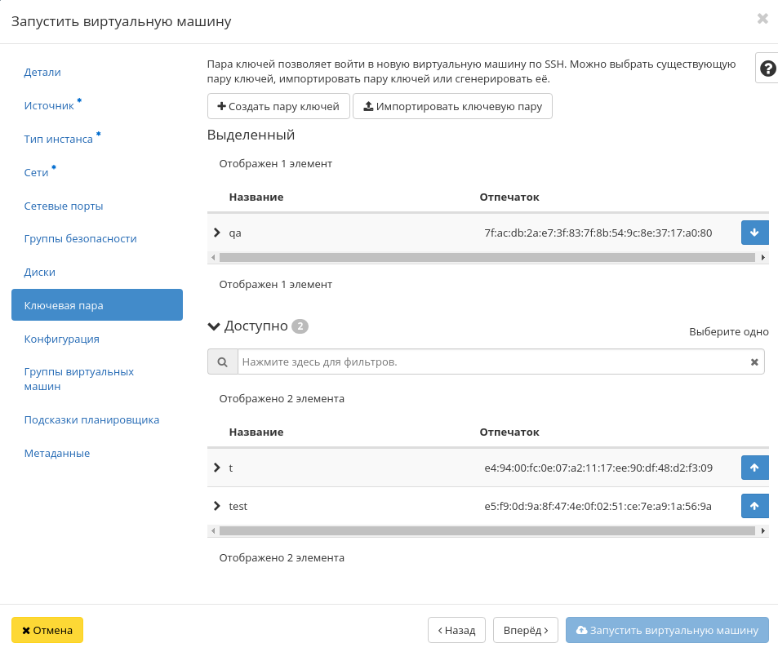Go to the Группы безопасности step
This screenshot has width=778, height=652.
pos(80,238)
